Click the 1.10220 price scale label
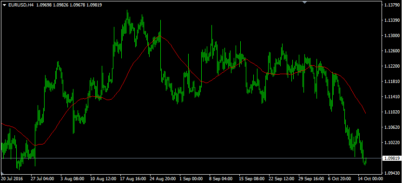Screen dimensions: 402x183 coord(392,142)
